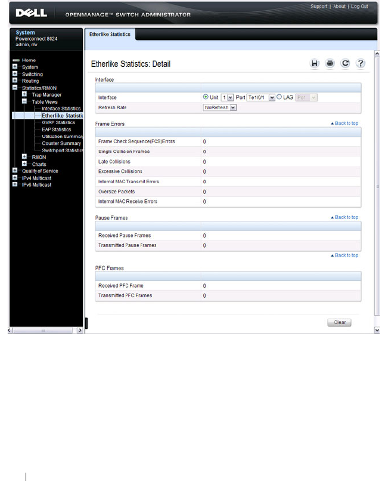Screen dimensions: 382x481
Task: Click the Internal MAC Transmit Errors label
Action: click(128, 181)
